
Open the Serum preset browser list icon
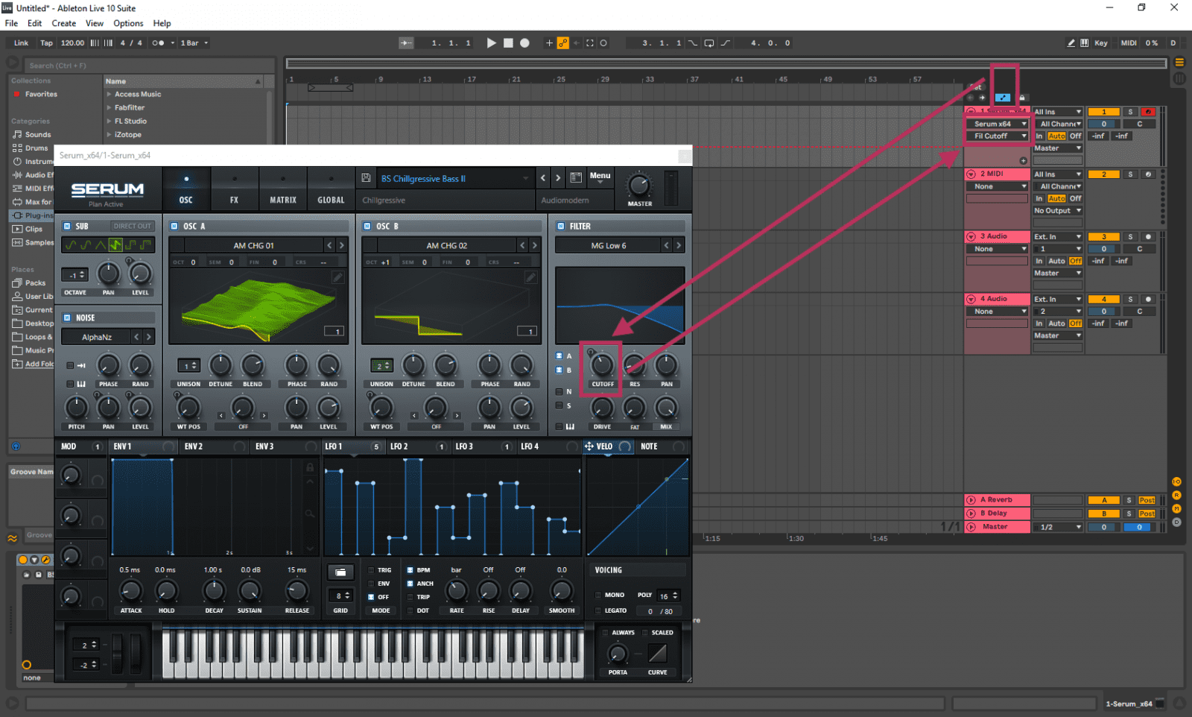(x=576, y=178)
